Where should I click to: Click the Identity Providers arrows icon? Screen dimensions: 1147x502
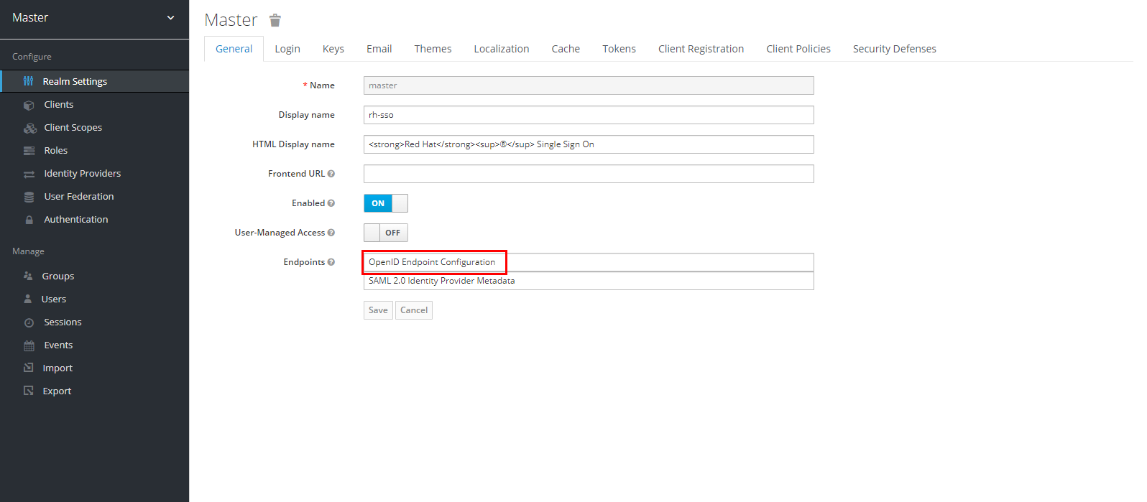click(x=29, y=174)
